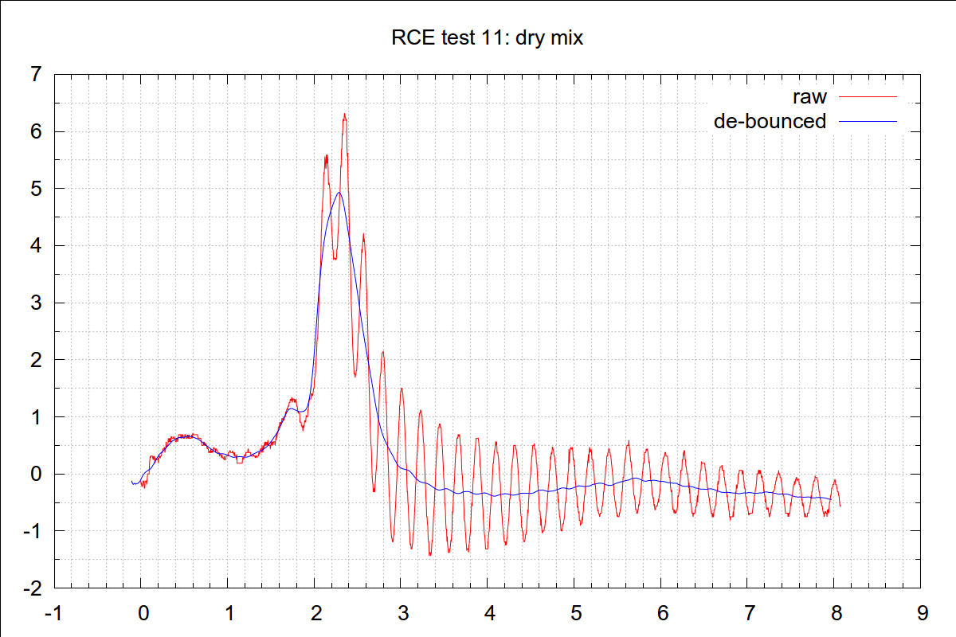Screen dimensions: 956x637
Task: Click the x-axis tick label 2
Action: pos(315,614)
